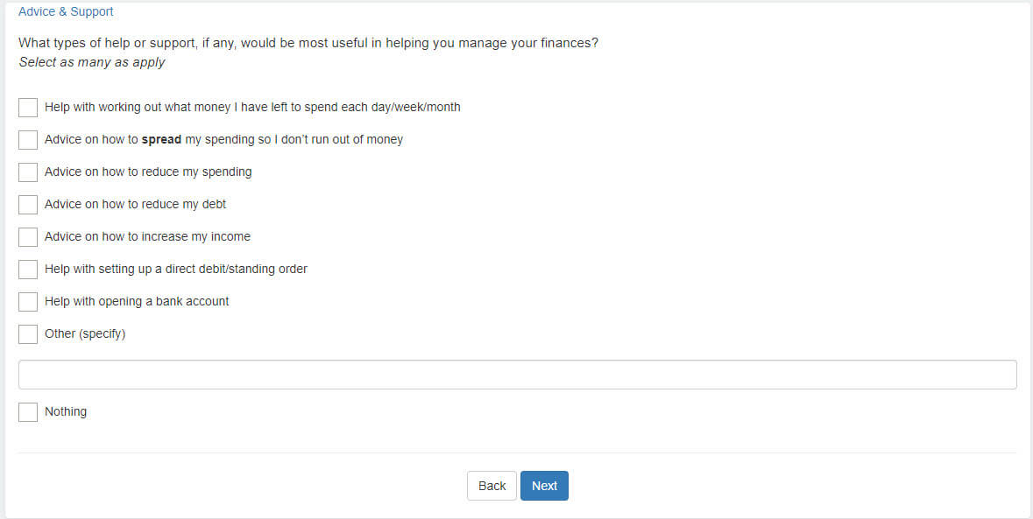This screenshot has width=1033, height=519.
Task: Click the 'Nothing' label text
Action: coord(66,411)
